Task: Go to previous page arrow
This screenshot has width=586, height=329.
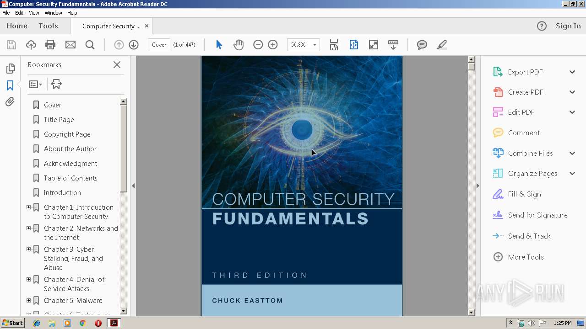Action: pos(119,45)
